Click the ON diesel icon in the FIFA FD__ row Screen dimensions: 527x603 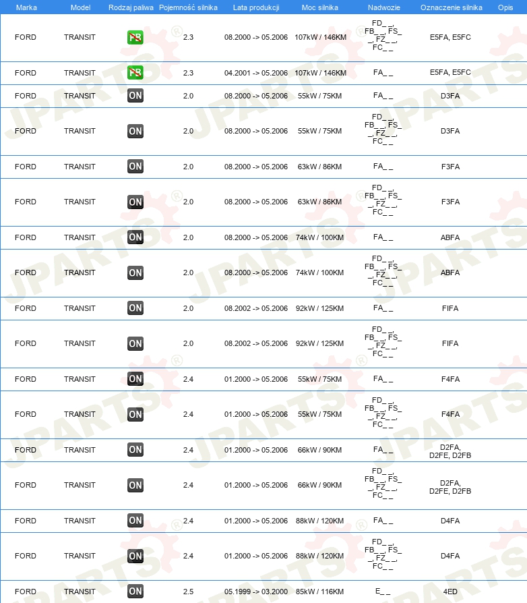(135, 343)
